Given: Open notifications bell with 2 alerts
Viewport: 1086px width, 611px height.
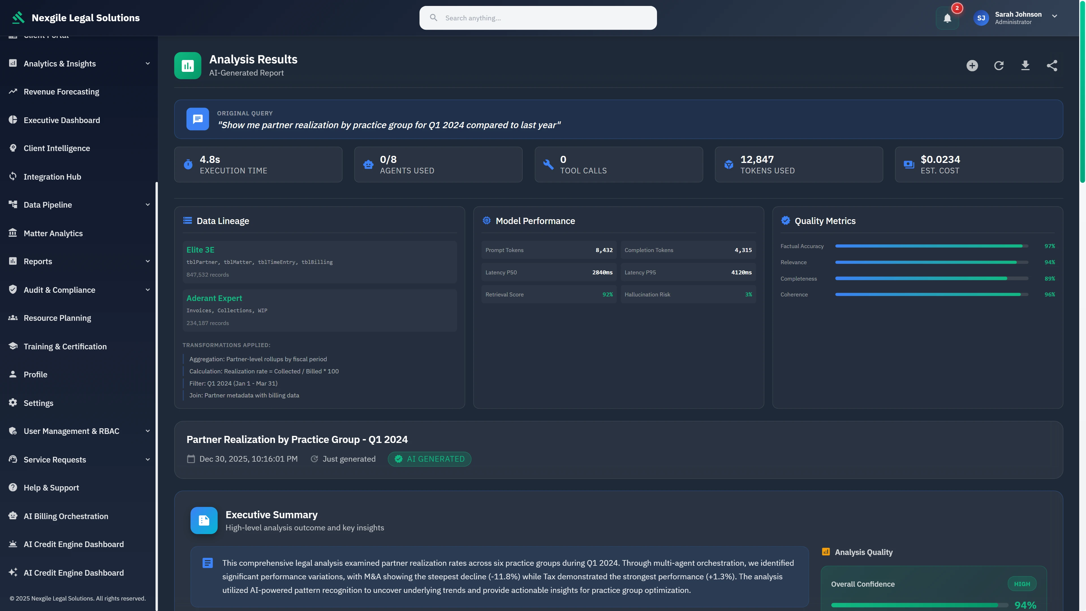Looking at the screenshot, I should coord(947,18).
